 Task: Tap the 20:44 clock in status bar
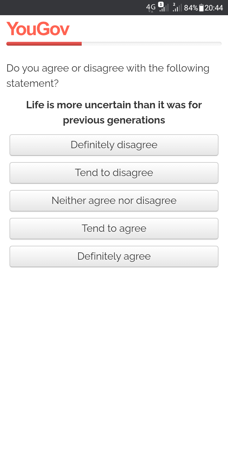tap(214, 8)
